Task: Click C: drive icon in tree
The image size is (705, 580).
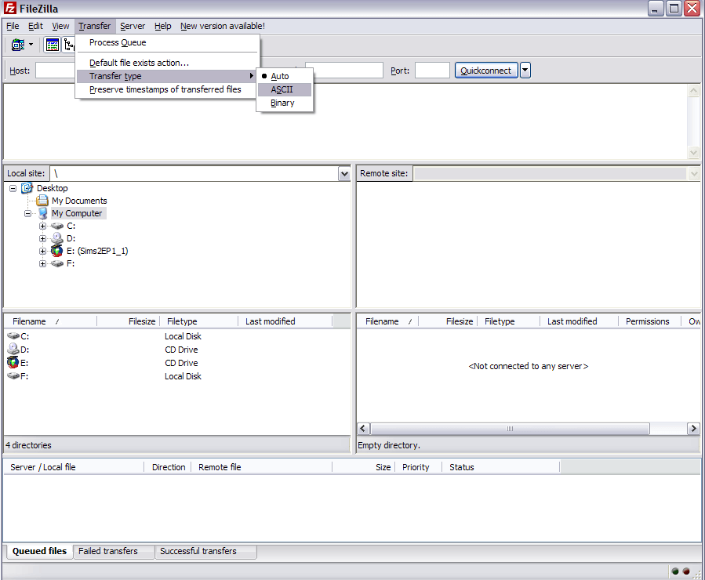Action: pos(57,226)
